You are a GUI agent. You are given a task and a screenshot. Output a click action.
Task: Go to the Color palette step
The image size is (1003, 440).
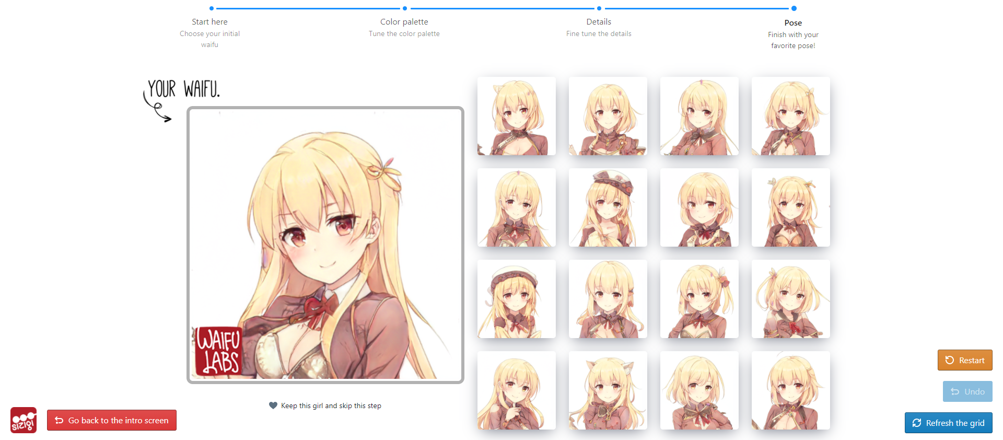(x=404, y=22)
